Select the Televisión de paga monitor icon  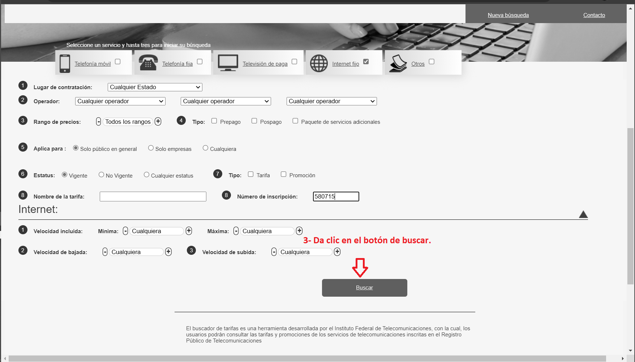(x=228, y=62)
